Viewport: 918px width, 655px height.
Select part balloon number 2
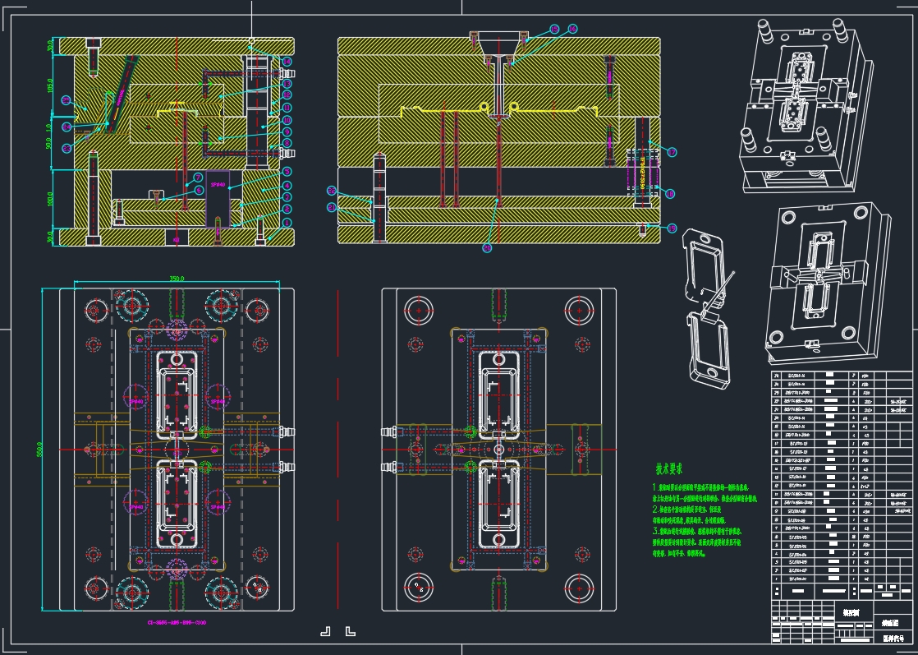coord(287,209)
